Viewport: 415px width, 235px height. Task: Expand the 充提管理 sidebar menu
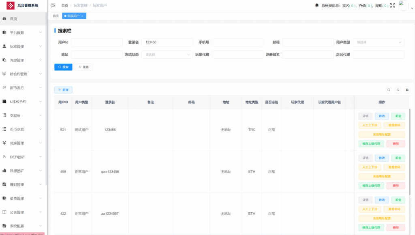[x=23, y=60]
